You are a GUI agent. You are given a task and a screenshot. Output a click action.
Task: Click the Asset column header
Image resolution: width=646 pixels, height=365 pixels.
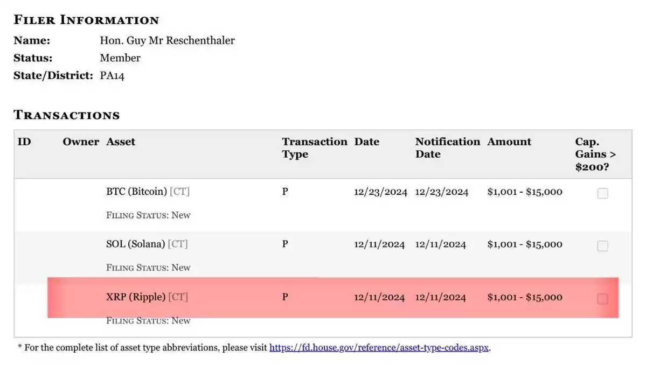click(x=121, y=142)
